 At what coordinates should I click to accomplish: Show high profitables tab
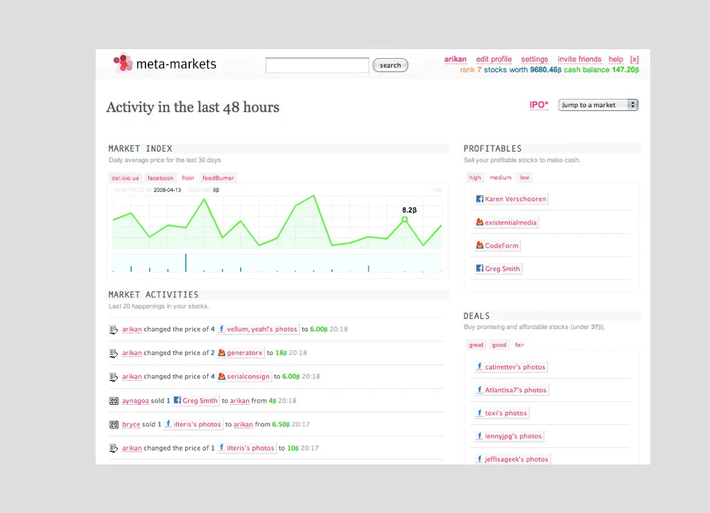(x=475, y=177)
